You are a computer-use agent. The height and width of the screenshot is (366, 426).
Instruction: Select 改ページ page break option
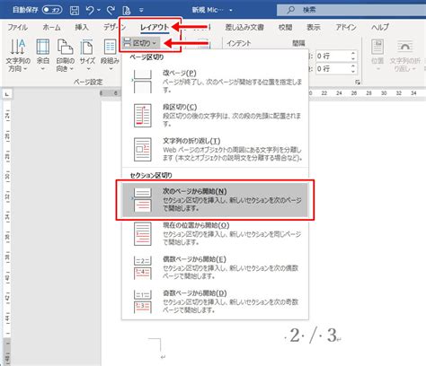215,82
